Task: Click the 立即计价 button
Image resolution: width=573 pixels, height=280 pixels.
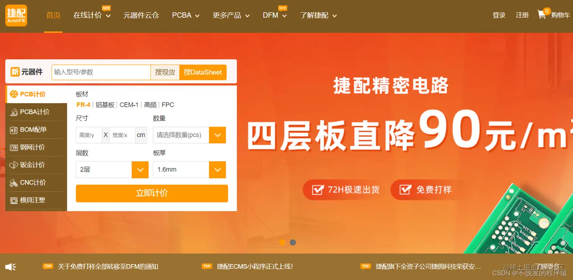Action: pos(152,193)
